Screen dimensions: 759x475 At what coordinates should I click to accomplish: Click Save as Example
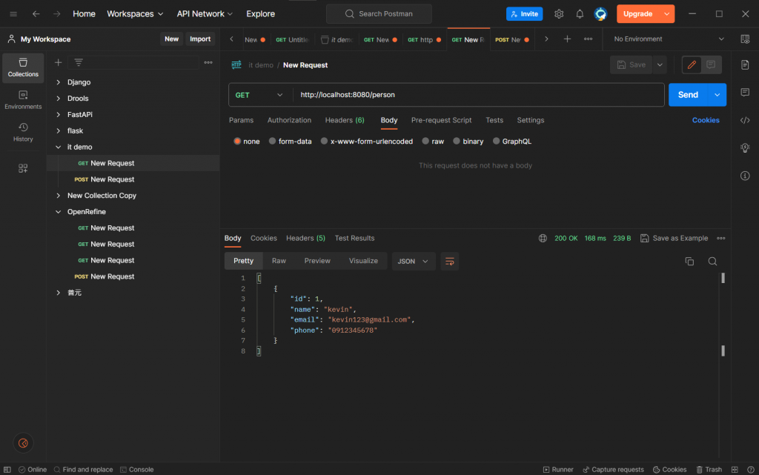674,238
